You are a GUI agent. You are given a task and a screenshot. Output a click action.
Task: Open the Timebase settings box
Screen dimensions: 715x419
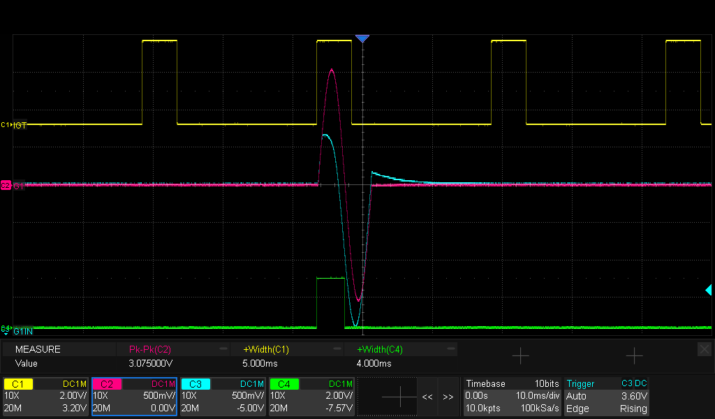point(511,397)
